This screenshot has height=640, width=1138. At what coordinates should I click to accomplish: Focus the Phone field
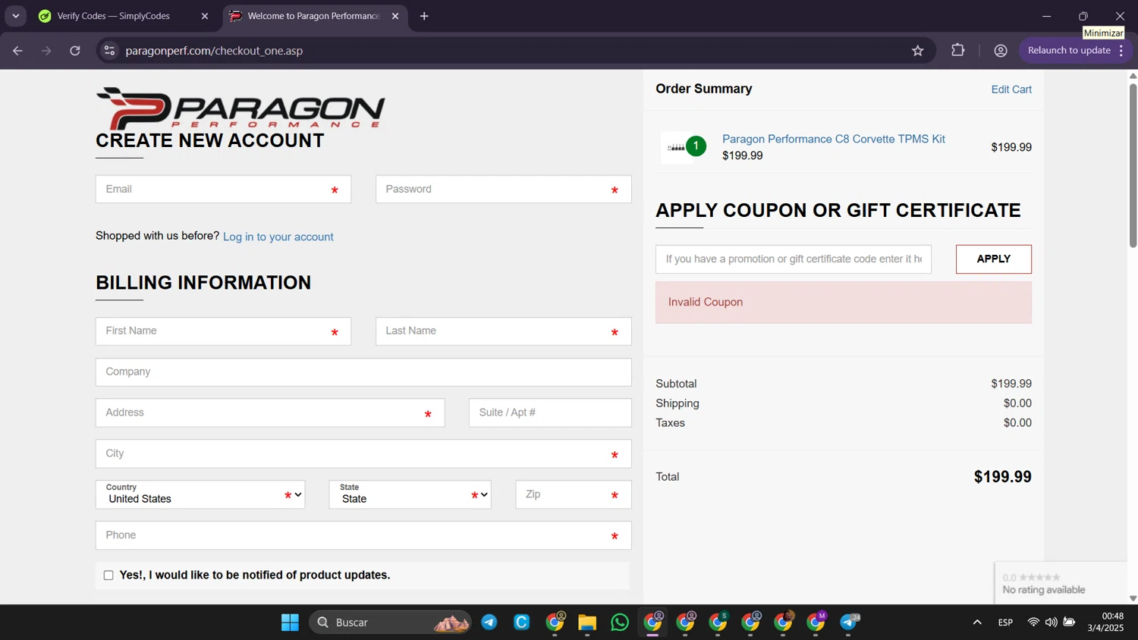(x=363, y=535)
